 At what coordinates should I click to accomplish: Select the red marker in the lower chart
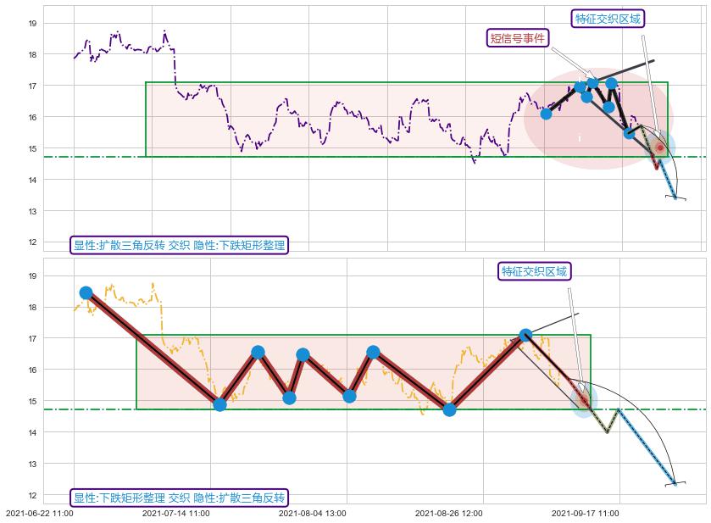coord(583,399)
